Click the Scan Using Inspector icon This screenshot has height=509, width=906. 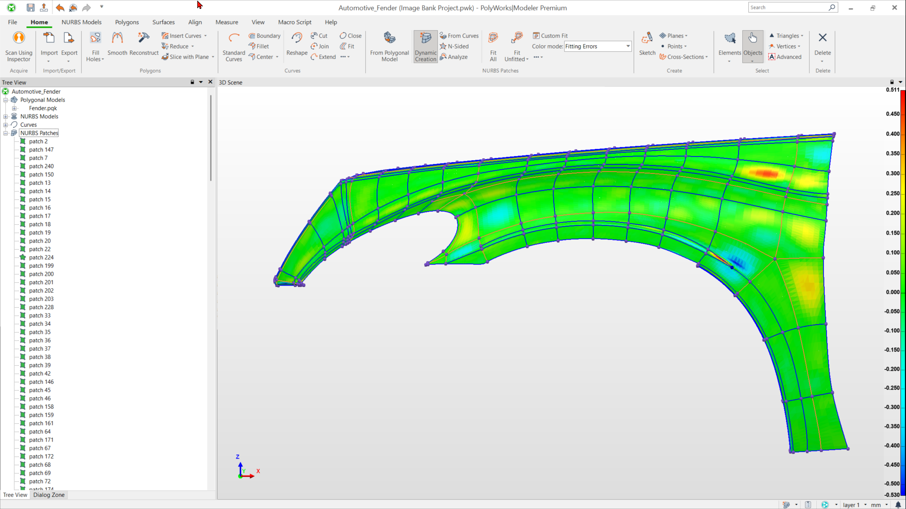pyautogui.click(x=19, y=38)
